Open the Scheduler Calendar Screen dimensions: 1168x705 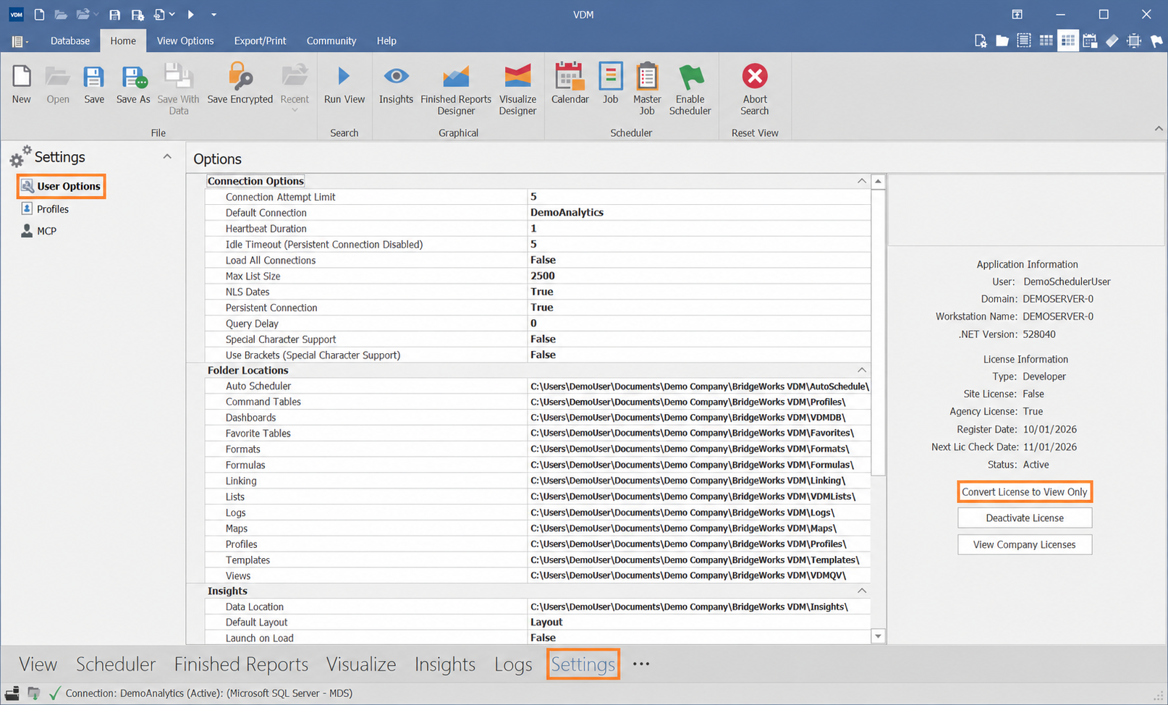570,85
